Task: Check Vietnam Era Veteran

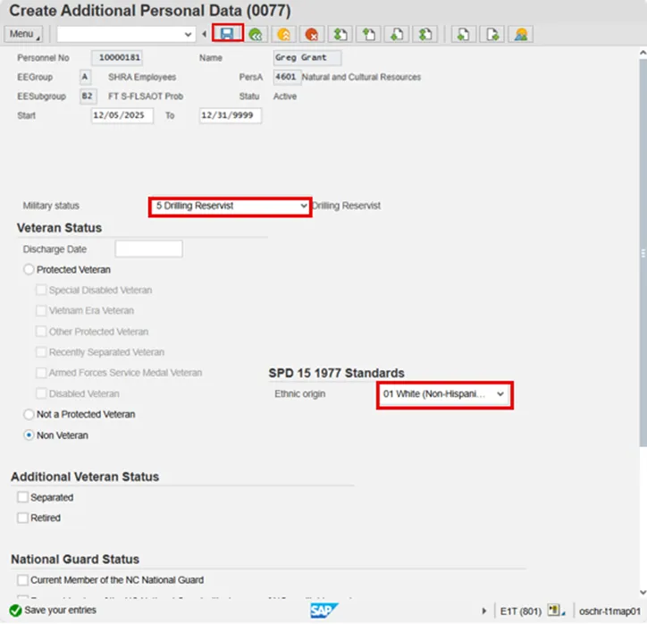Action: [41, 310]
